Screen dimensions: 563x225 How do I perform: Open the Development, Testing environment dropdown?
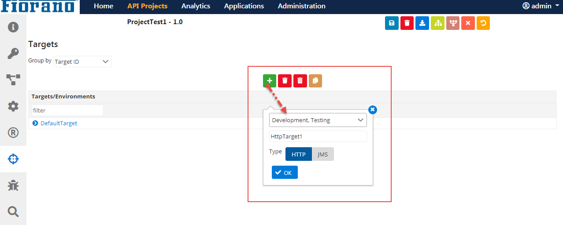318,120
